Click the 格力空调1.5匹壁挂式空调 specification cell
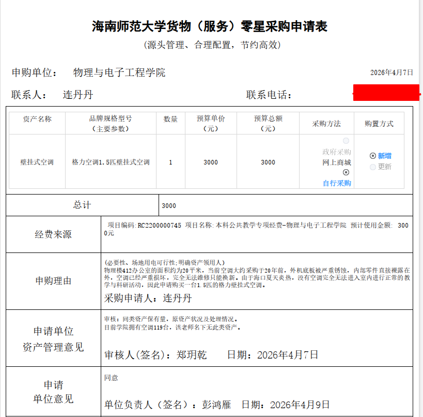This screenshot has width=423, height=417. click(x=111, y=162)
